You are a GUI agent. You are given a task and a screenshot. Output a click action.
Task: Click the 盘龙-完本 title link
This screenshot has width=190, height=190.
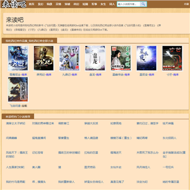(x=96, y=74)
